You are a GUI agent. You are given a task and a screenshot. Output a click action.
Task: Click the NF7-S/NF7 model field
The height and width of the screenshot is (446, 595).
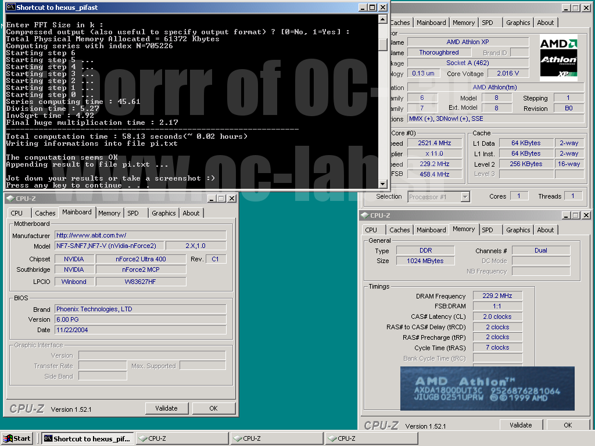click(109, 246)
